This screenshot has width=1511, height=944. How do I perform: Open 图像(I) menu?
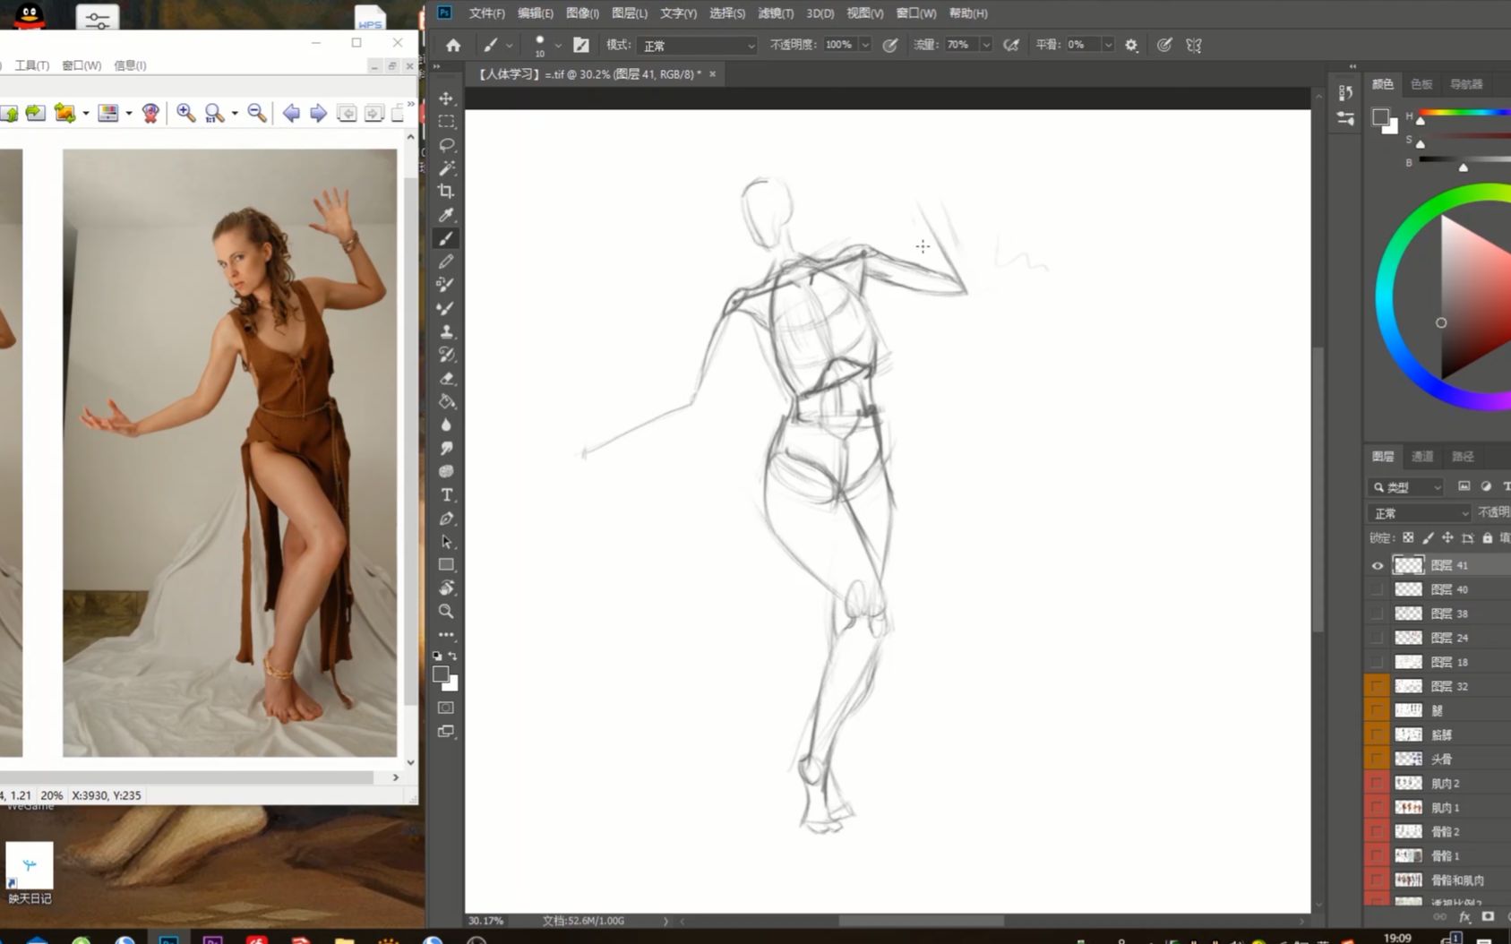pyautogui.click(x=582, y=13)
